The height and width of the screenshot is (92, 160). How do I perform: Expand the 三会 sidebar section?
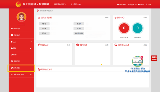click(x=21, y=42)
